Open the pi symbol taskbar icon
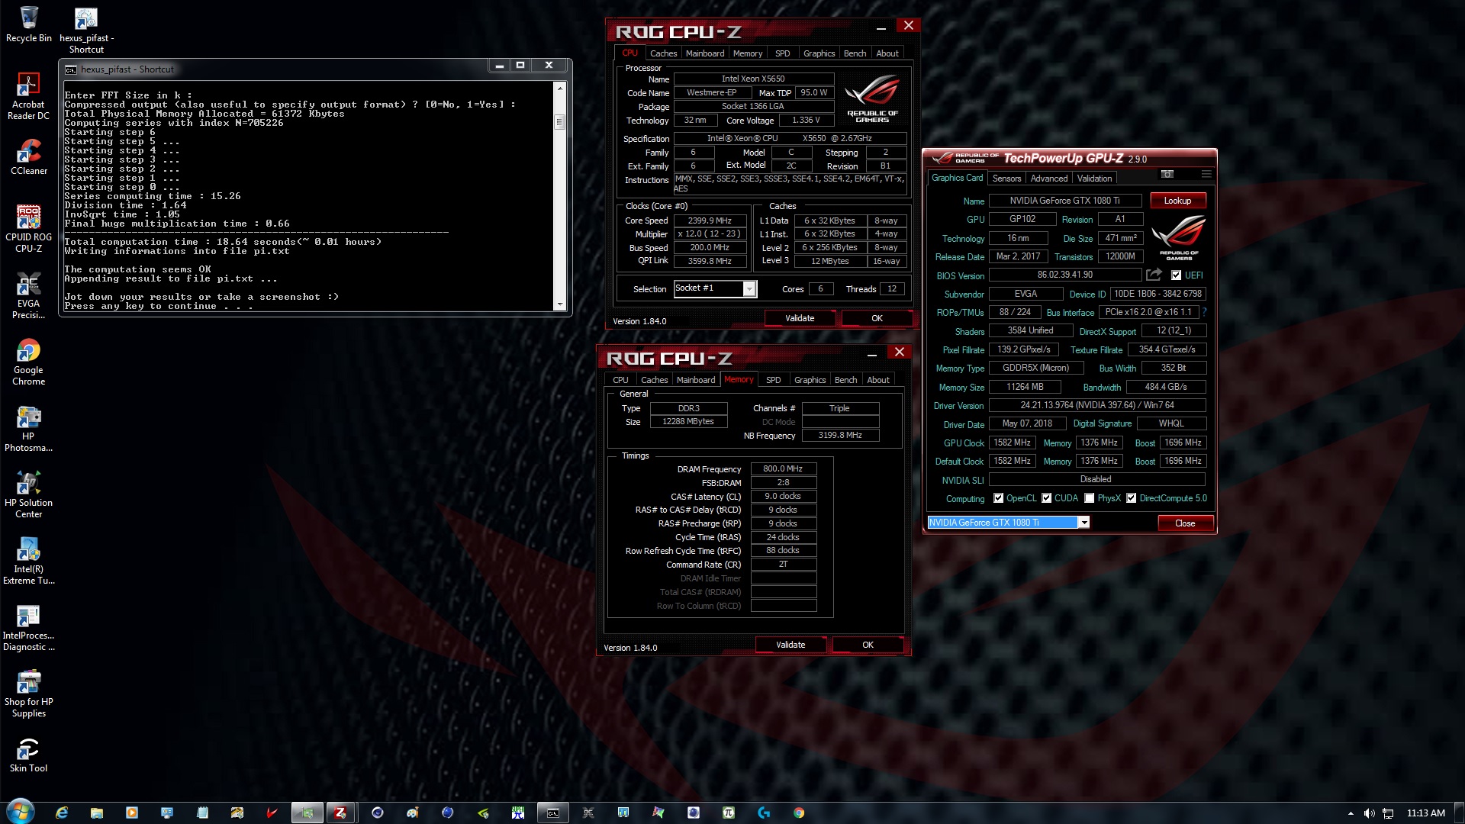Screen dimensions: 1465x824 tap(729, 813)
